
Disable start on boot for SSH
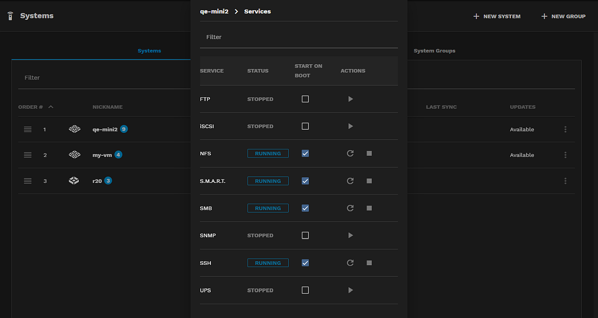point(305,263)
